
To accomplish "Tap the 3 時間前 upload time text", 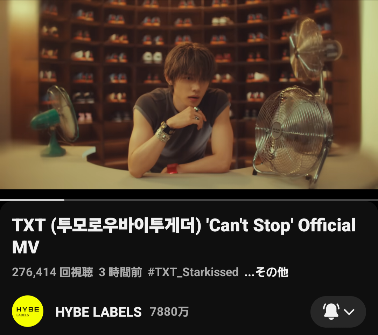I will point(120,272).
